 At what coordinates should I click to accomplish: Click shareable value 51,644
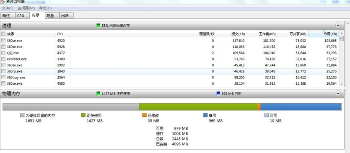(301, 53)
